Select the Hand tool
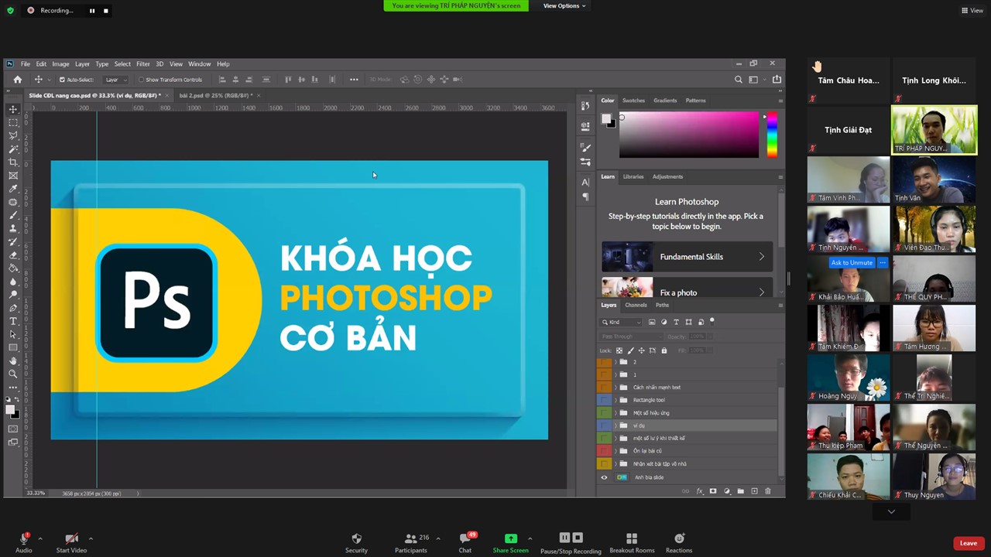Viewport: 991px width, 557px height. [13, 361]
